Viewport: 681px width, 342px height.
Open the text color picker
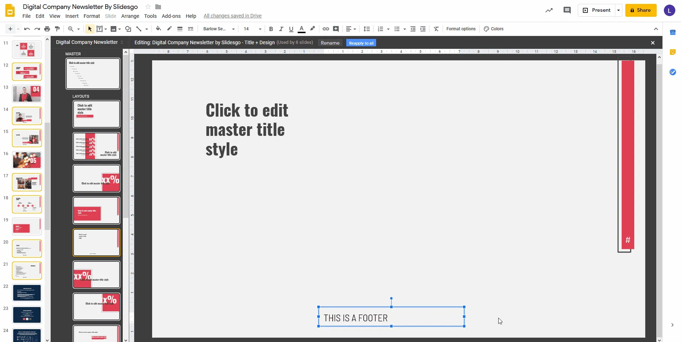click(x=301, y=29)
